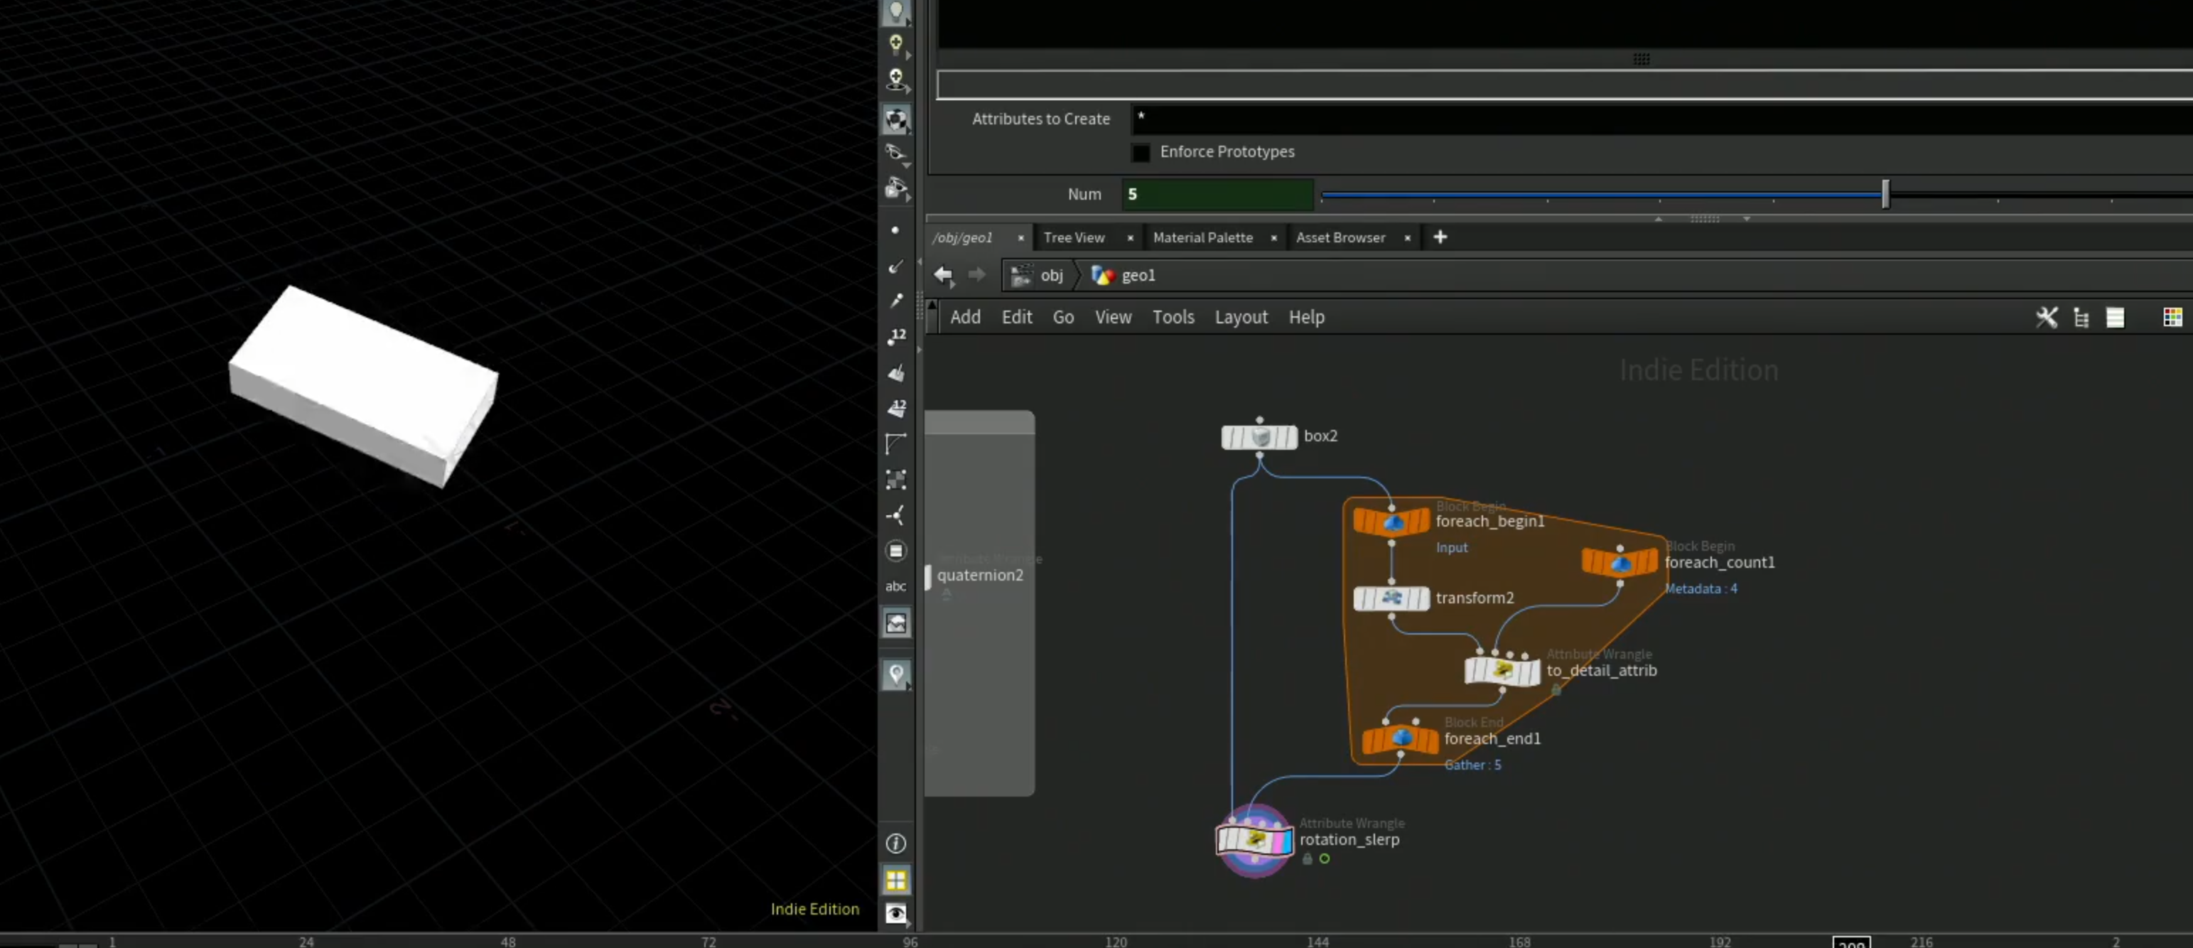
Task: Click the Num slider handle
Action: tap(1885, 194)
